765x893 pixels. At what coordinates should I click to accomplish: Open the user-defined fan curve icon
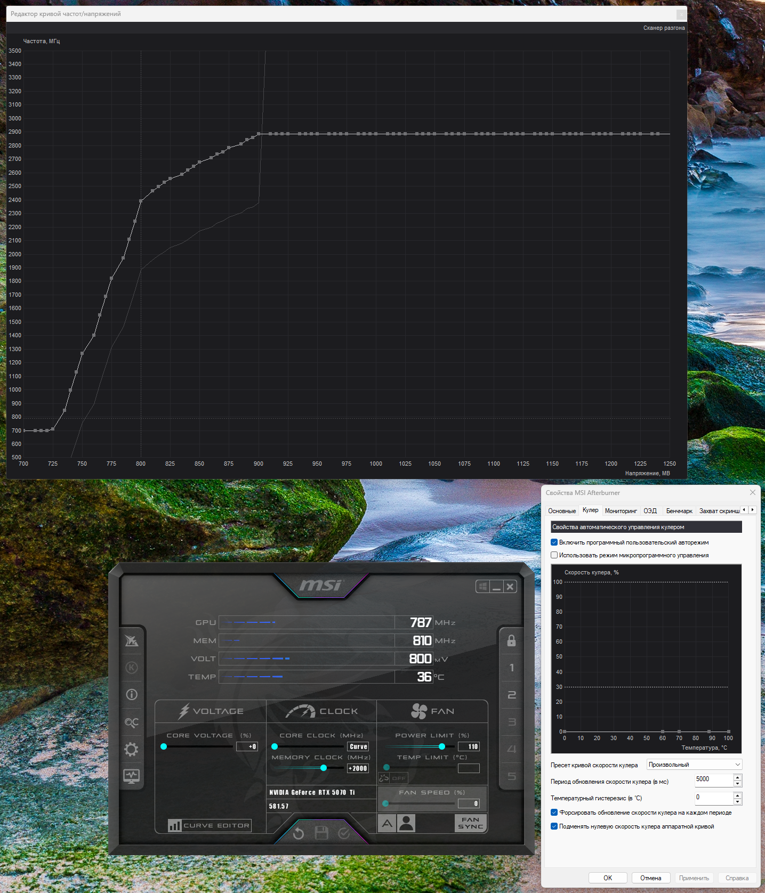(x=406, y=823)
